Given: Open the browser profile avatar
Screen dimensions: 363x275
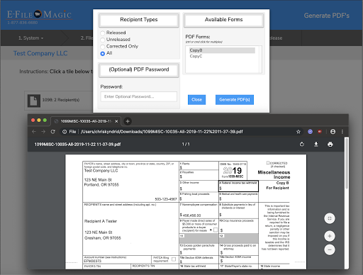Looking at the screenshot, I should tap(333, 132).
